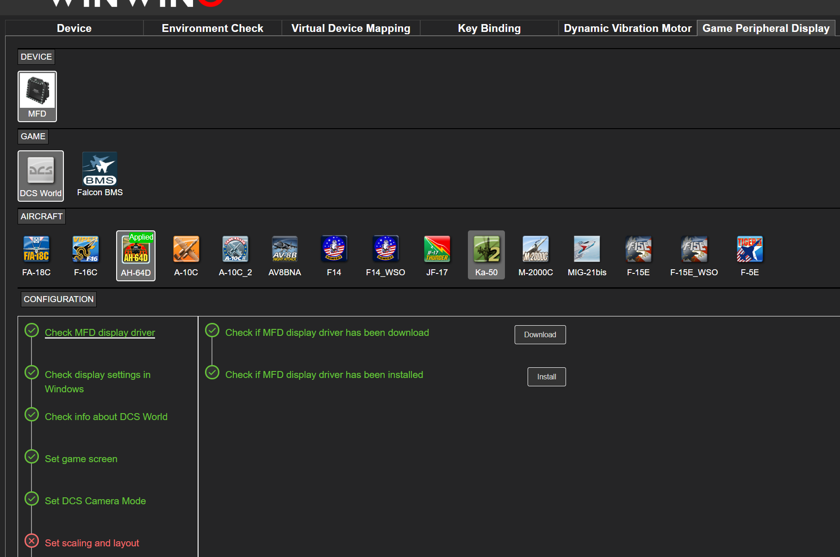
Task: Select the F14_WSO aircraft
Action: tap(386, 256)
